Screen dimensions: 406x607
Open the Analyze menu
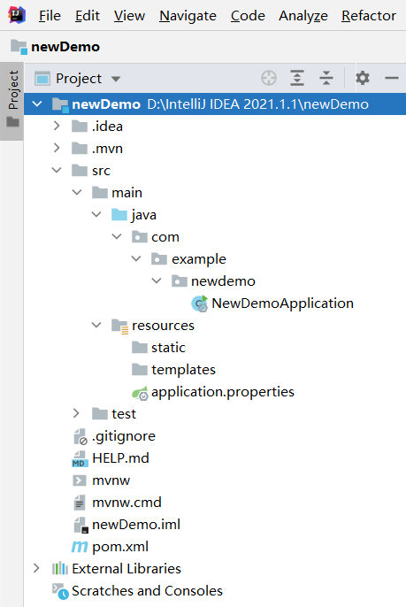[303, 16]
